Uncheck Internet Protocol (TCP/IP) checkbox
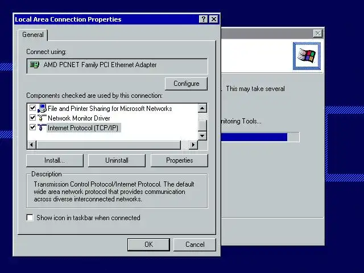 coord(32,127)
